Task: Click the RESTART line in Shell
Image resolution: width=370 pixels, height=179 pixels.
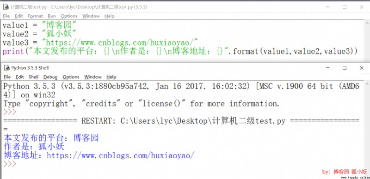Action: [x=181, y=121]
